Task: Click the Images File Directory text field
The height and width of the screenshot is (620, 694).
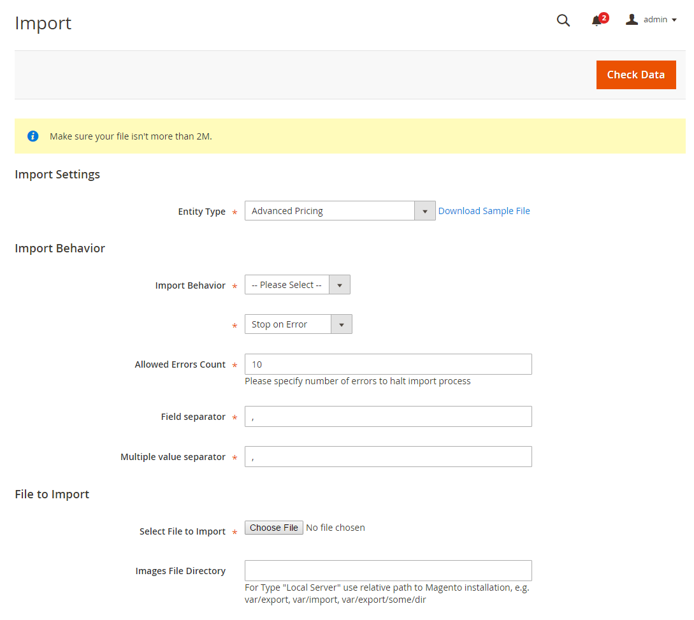Action: (387, 571)
